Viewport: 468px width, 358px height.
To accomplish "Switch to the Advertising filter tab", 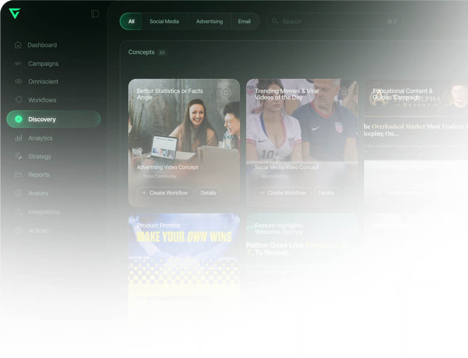I will click(x=209, y=21).
